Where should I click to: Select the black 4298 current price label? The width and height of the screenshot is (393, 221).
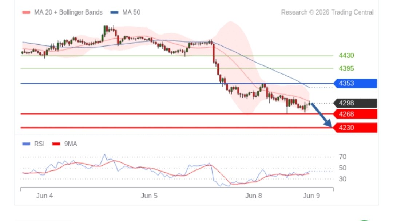pyautogui.click(x=355, y=103)
